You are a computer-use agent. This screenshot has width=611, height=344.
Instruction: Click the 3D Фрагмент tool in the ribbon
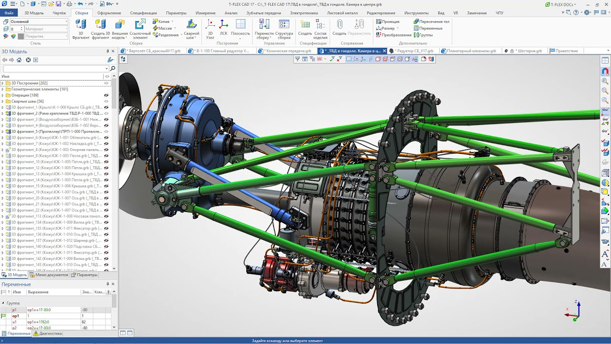[x=81, y=28]
